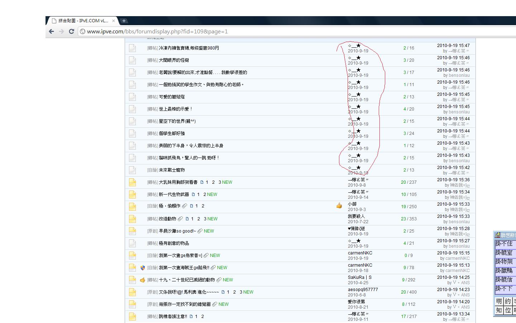Click the paperclip icon after 幾張你一定找不到的錯覺圖
The image size is (516, 323).
[x=215, y=304]
